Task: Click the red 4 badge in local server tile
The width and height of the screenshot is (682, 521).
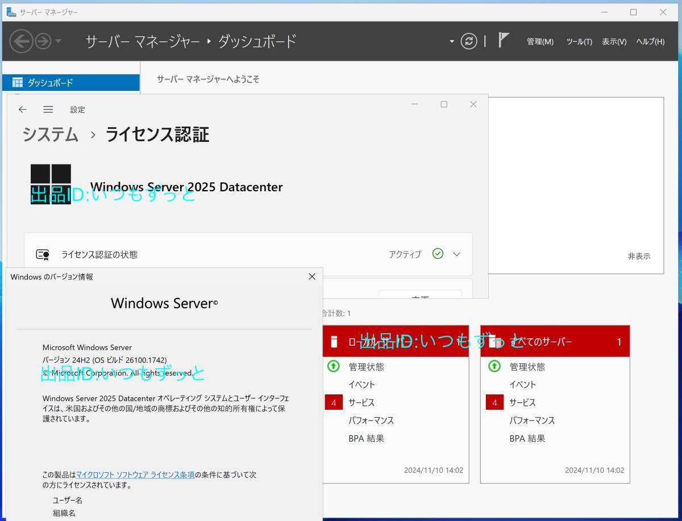Action: point(334,402)
